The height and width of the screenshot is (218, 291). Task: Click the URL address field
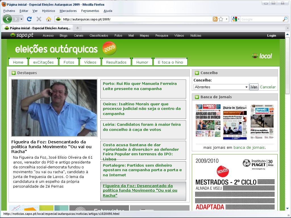(x=137, y=19)
